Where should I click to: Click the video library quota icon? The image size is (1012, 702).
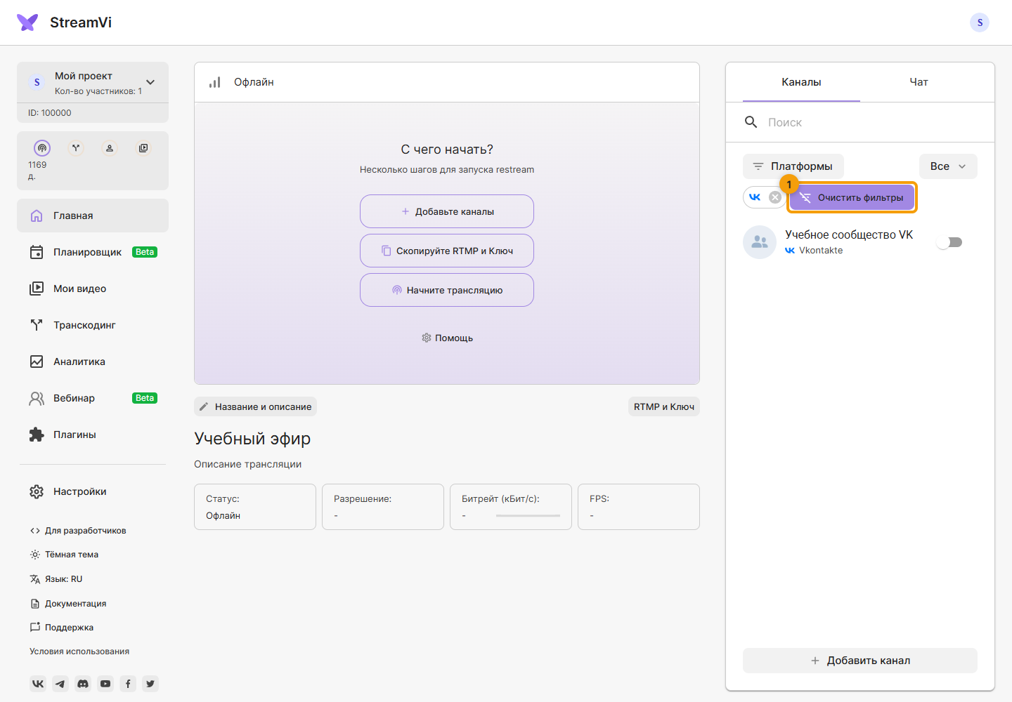143,148
